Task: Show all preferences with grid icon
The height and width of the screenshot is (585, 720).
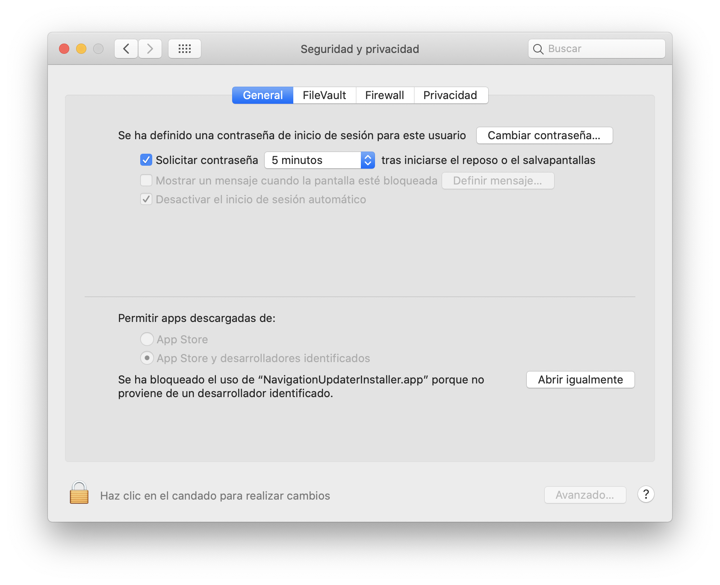Action: pyautogui.click(x=185, y=49)
